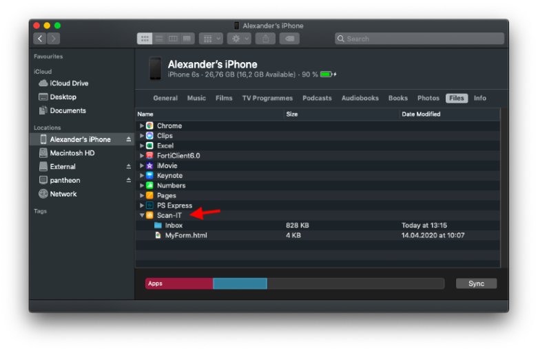Expand the Numbers app folder
Image resolution: width=538 pixels, height=351 pixels.
coord(141,185)
